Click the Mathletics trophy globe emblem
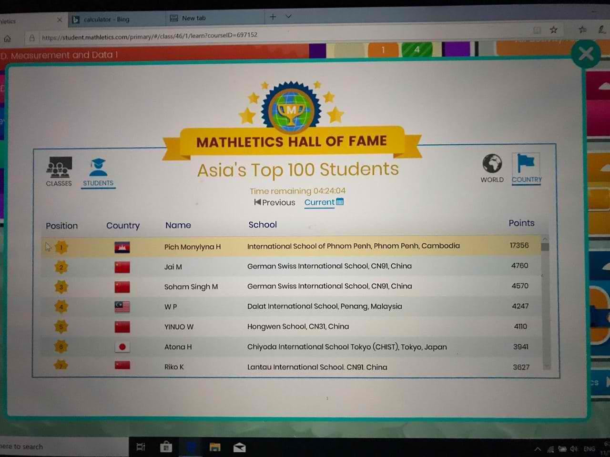Viewport: 610px width, 457px height. click(x=291, y=109)
